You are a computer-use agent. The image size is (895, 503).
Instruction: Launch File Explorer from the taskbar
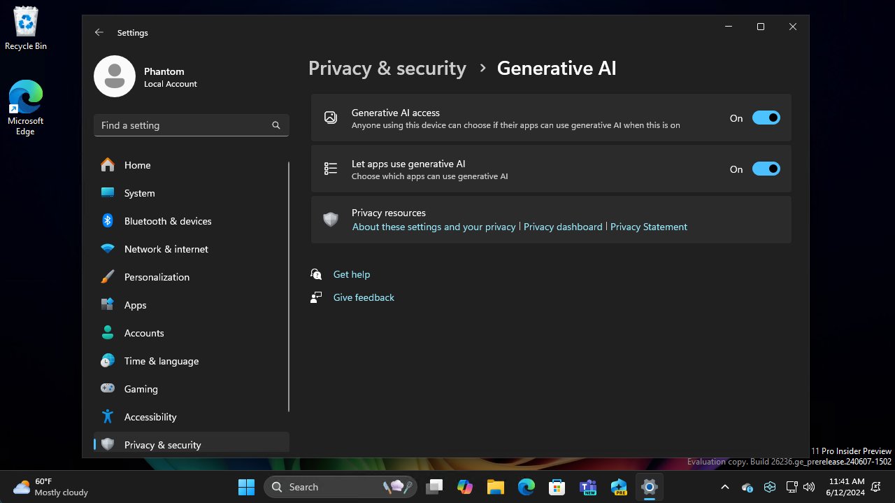click(x=496, y=487)
